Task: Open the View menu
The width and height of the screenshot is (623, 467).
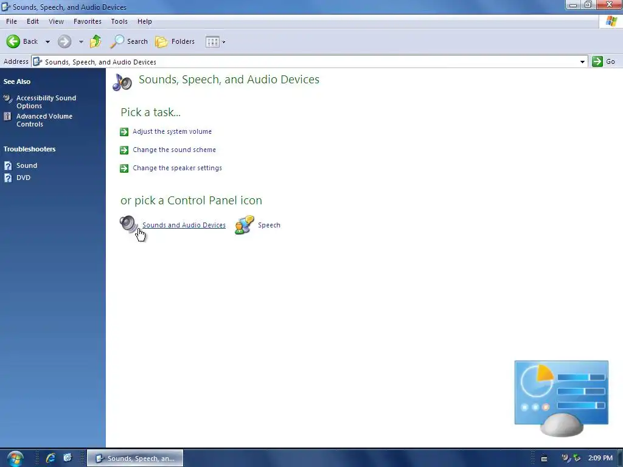Action: (56, 21)
